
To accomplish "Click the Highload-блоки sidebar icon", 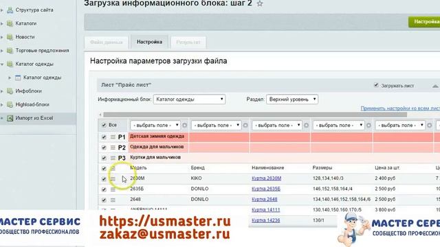I will [10, 104].
